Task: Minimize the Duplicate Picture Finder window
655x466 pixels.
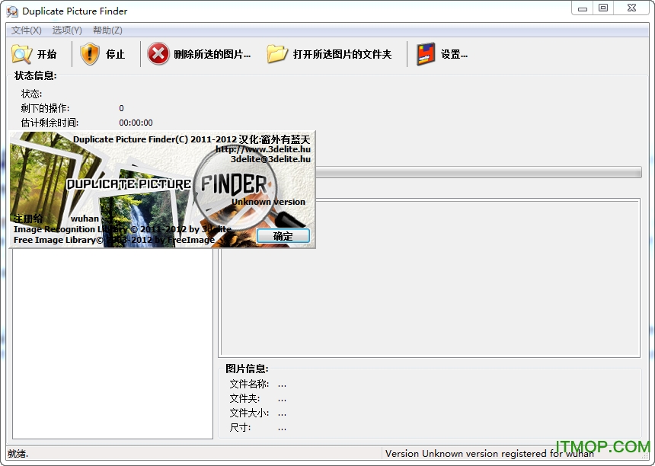Action: pyautogui.click(x=583, y=8)
